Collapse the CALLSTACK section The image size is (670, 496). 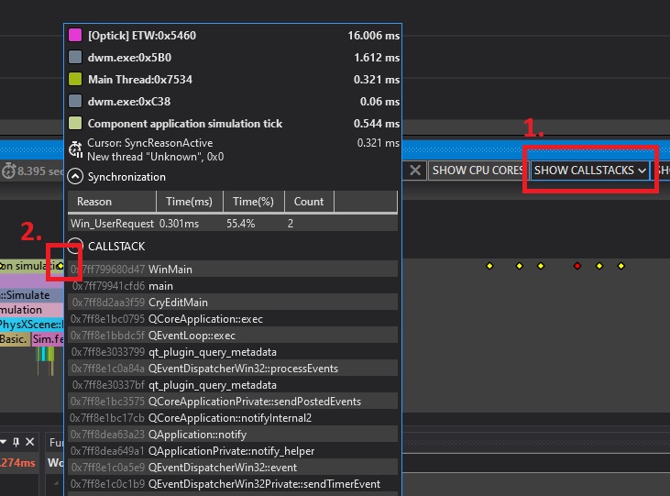tap(76, 247)
